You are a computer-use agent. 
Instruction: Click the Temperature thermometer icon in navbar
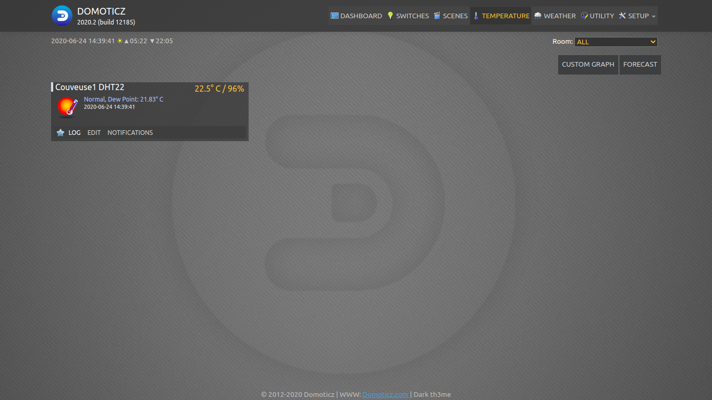(x=475, y=16)
